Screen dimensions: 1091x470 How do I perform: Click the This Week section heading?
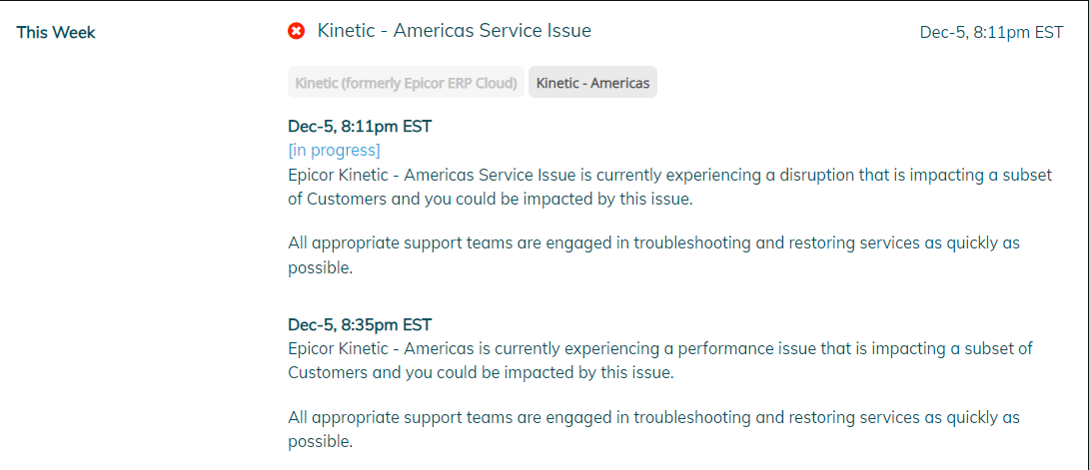point(56,32)
